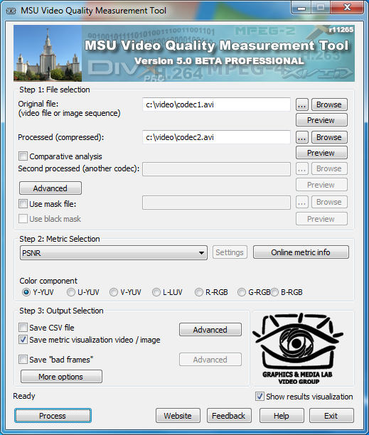Open More options in Output Selection

pyautogui.click(x=61, y=377)
